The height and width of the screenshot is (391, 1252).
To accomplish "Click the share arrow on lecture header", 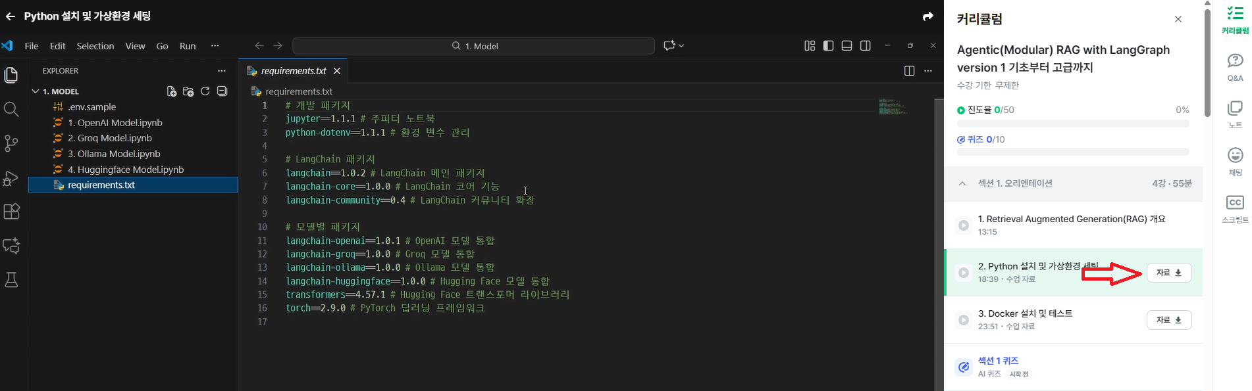I will pyautogui.click(x=928, y=16).
